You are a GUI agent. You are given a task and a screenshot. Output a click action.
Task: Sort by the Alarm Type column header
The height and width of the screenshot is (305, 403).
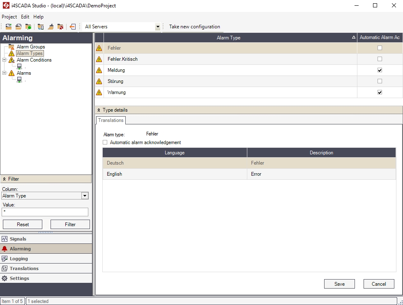[228, 38]
